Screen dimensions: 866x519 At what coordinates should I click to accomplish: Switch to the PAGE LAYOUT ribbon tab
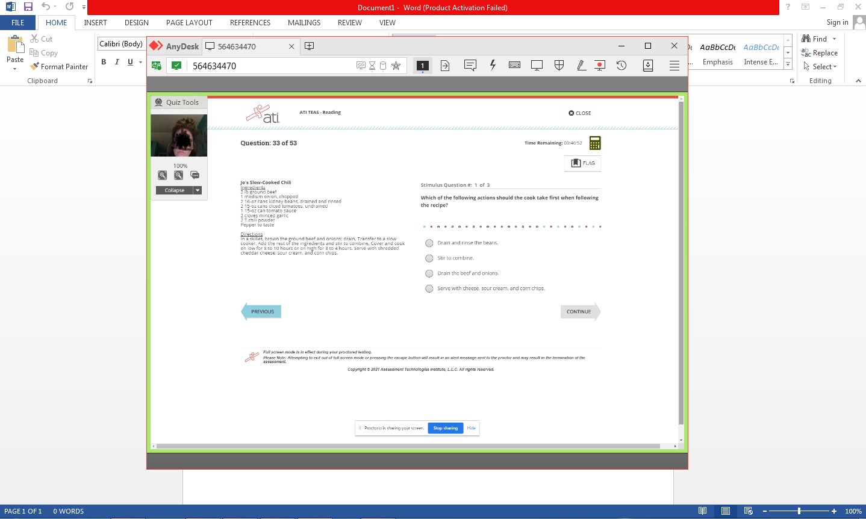point(189,23)
